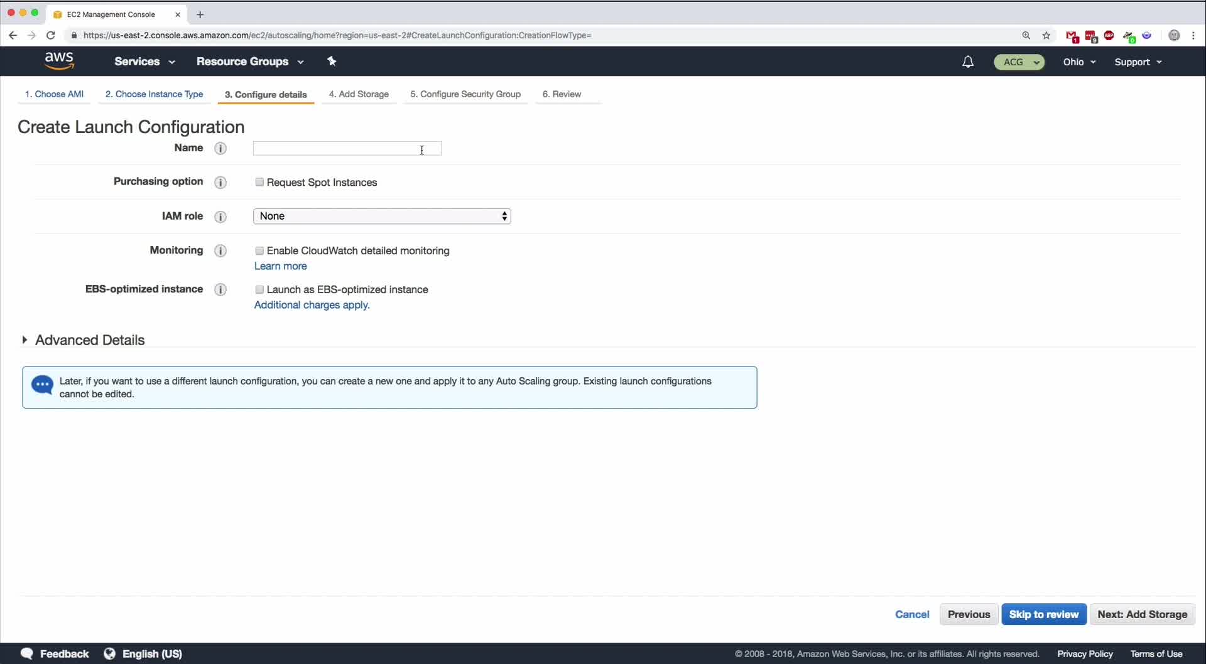Click the info icon beside Monitoring
Image resolution: width=1206 pixels, height=664 pixels.
(x=220, y=250)
